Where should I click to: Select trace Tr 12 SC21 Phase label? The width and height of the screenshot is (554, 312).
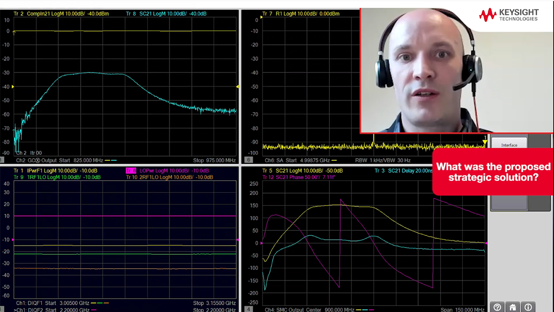pos(299,177)
